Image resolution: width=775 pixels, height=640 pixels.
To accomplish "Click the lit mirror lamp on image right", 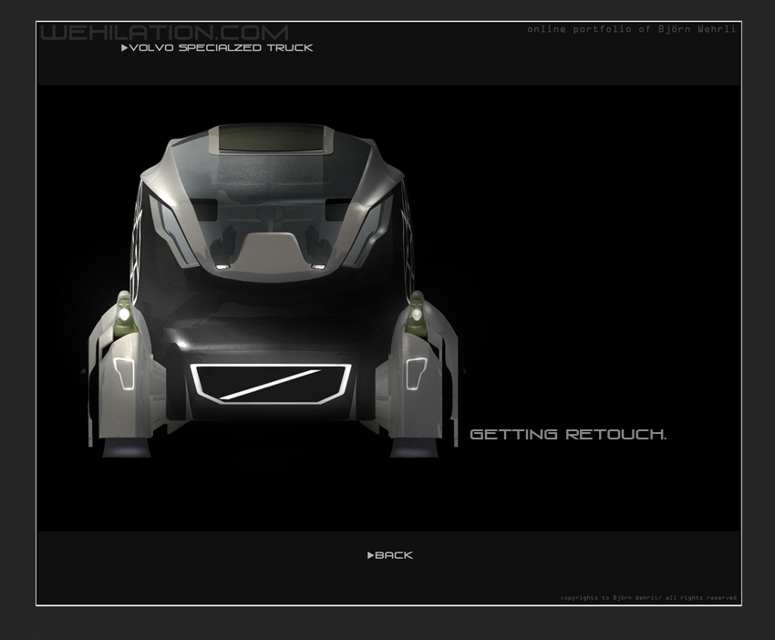I will coord(417,315).
